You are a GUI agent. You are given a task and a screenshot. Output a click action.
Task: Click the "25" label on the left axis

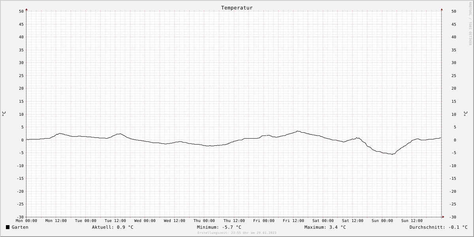point(21,76)
